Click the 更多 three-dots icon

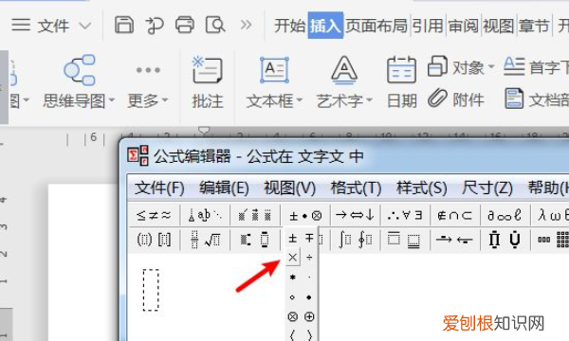[x=148, y=70]
